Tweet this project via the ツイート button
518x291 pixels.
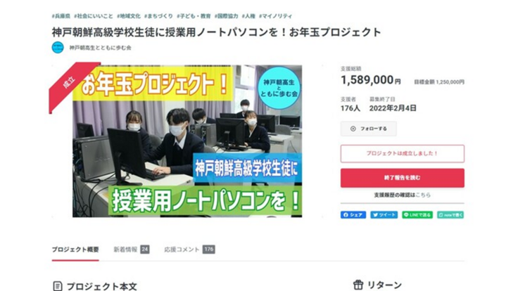(x=384, y=215)
